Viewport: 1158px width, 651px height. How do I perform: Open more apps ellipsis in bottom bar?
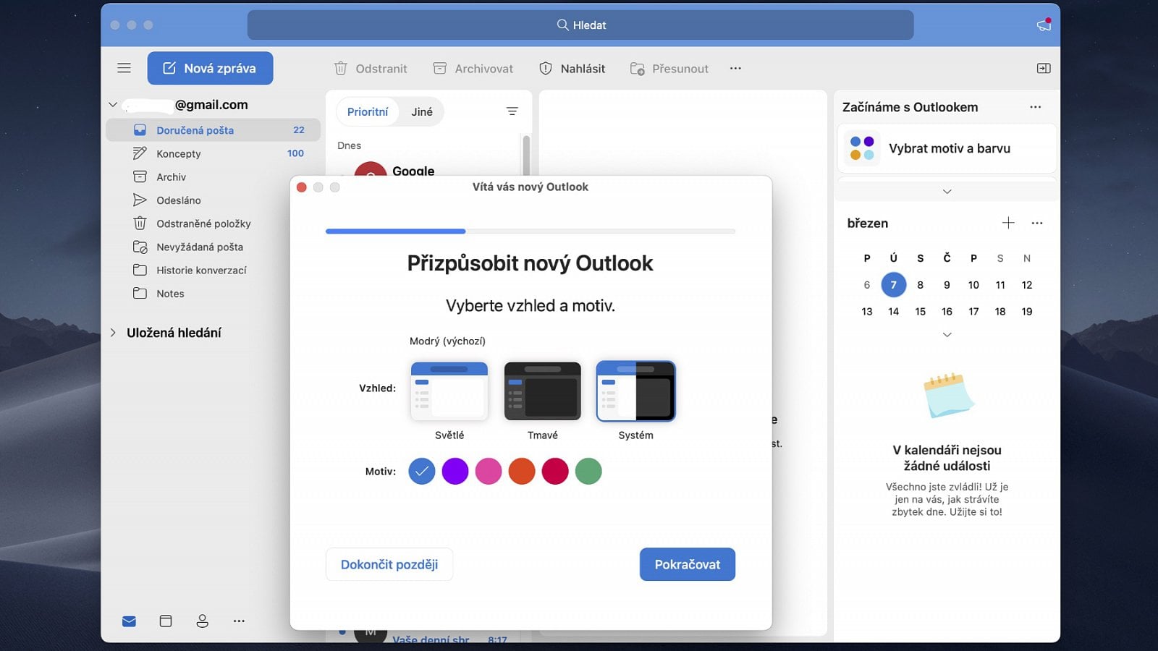point(239,621)
